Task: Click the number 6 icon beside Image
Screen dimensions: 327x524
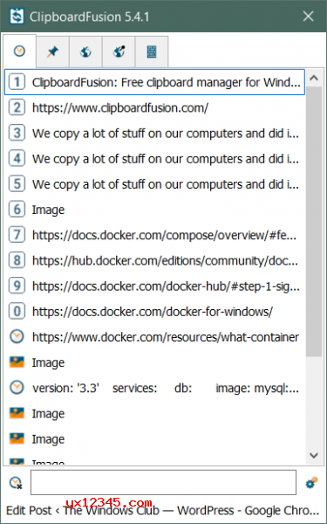Action: [x=17, y=210]
